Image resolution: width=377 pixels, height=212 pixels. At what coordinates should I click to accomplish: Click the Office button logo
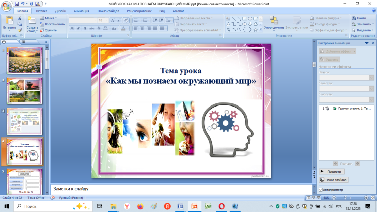[x=7, y=5]
